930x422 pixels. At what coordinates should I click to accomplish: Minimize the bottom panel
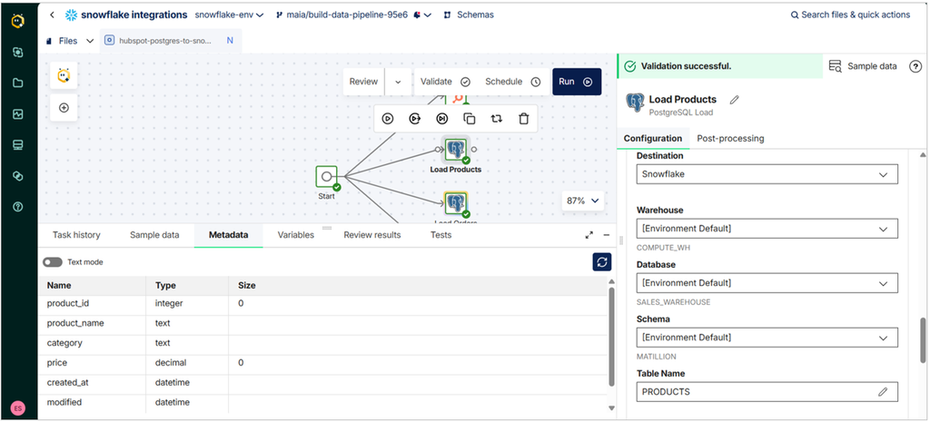click(x=606, y=235)
